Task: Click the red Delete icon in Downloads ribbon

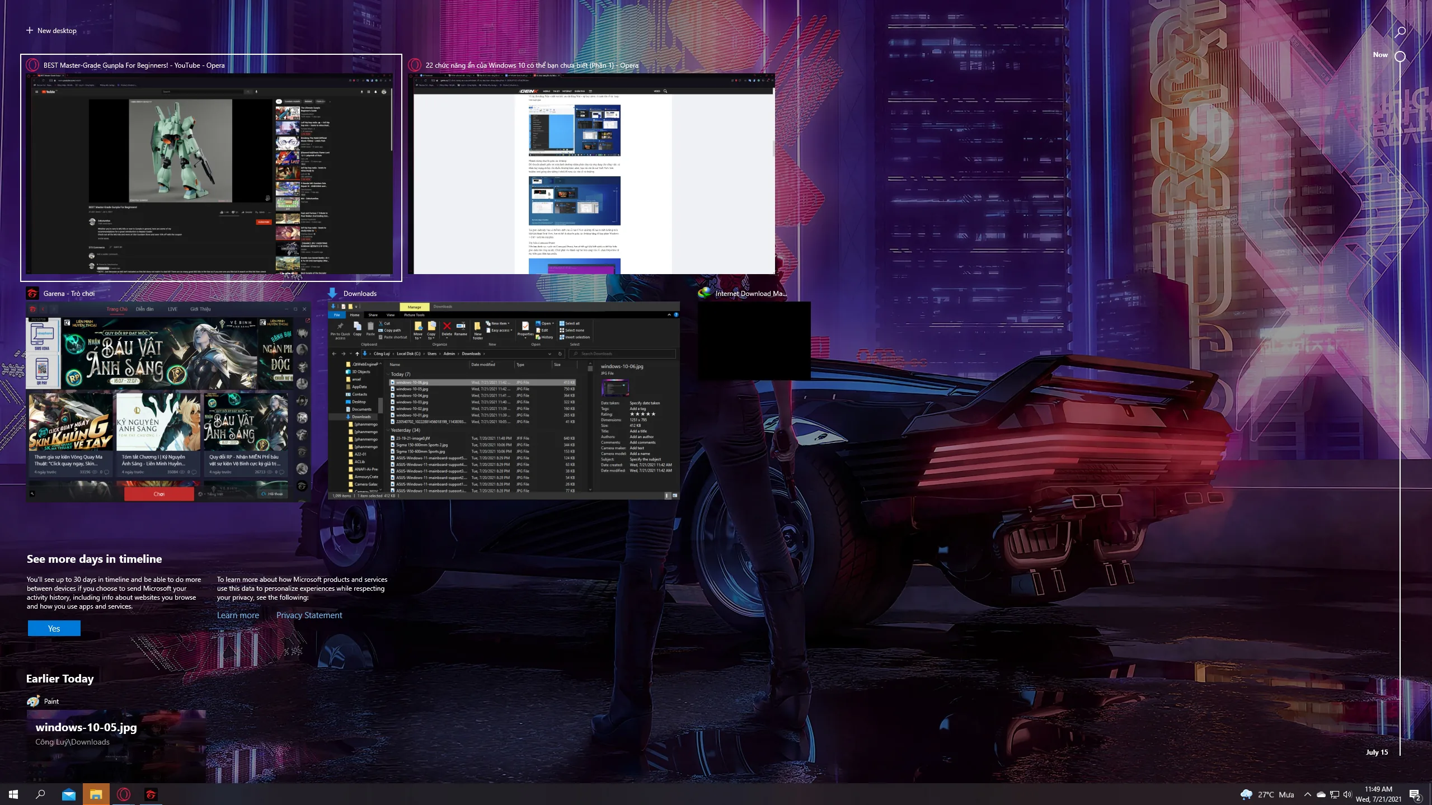Action: pyautogui.click(x=447, y=326)
